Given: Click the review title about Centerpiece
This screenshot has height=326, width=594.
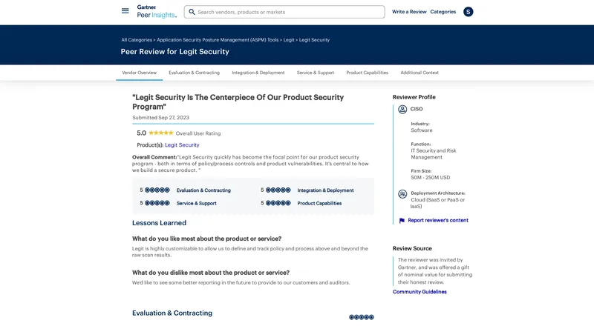Looking at the screenshot, I should click(238, 102).
